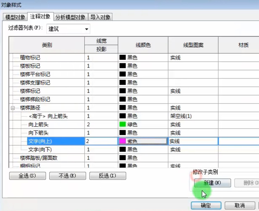Click the 实线 line pattern of 楼梯标记
This screenshot has height=211, width=259.
193,91
